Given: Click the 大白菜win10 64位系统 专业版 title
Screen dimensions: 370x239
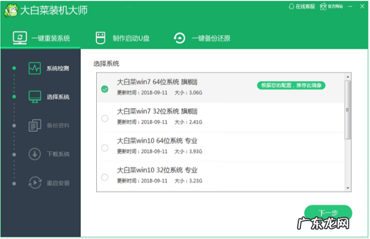Looking at the screenshot, I should click(x=157, y=141).
